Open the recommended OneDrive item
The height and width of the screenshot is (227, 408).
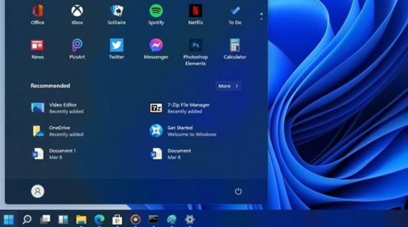click(57, 131)
